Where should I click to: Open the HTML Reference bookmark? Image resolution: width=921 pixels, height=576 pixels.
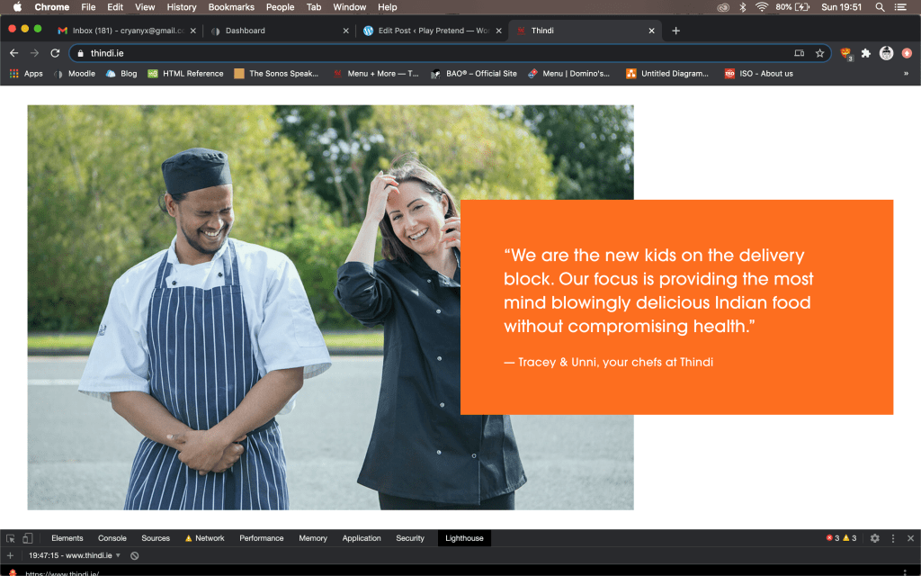(x=185, y=74)
